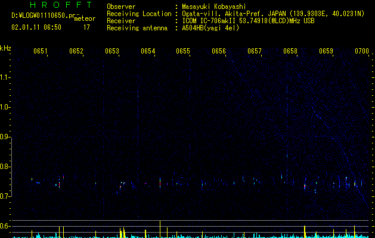Click the 0658 time axis marker

290,51
